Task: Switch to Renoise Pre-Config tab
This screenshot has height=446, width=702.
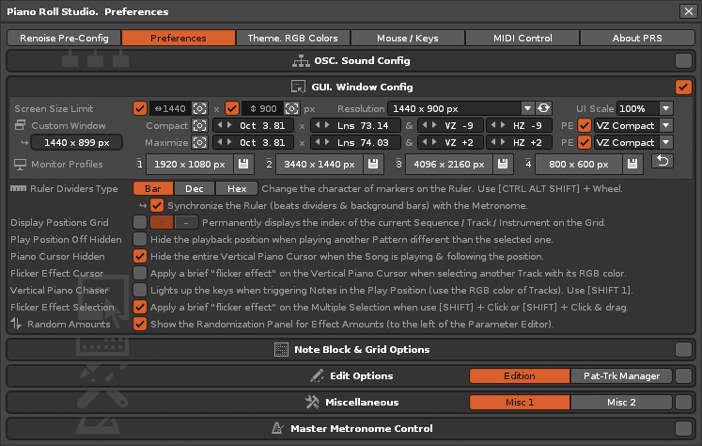Action: click(x=64, y=38)
